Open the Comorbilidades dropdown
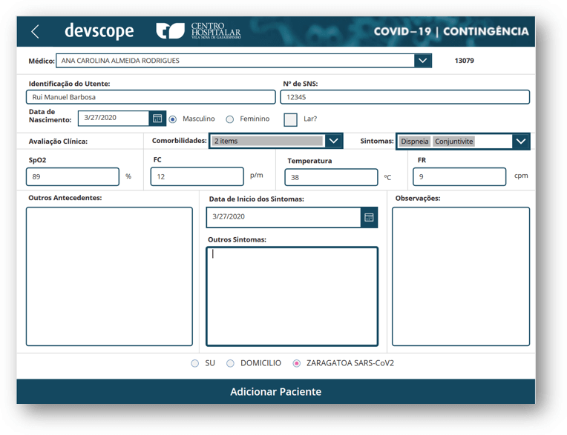567x435 pixels. 333,141
